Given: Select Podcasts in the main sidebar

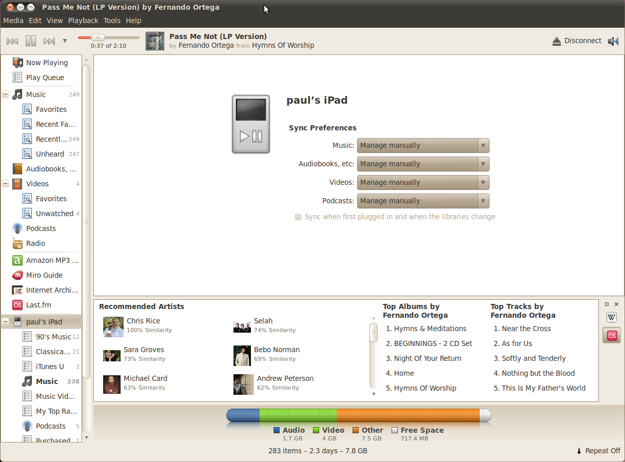Looking at the screenshot, I should pos(41,228).
